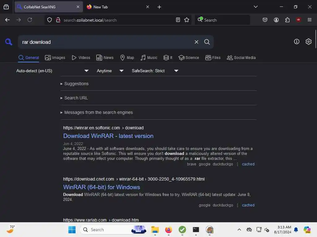Open cached copy of Softonic result
Screen dimensions: 317x237
coord(248,164)
